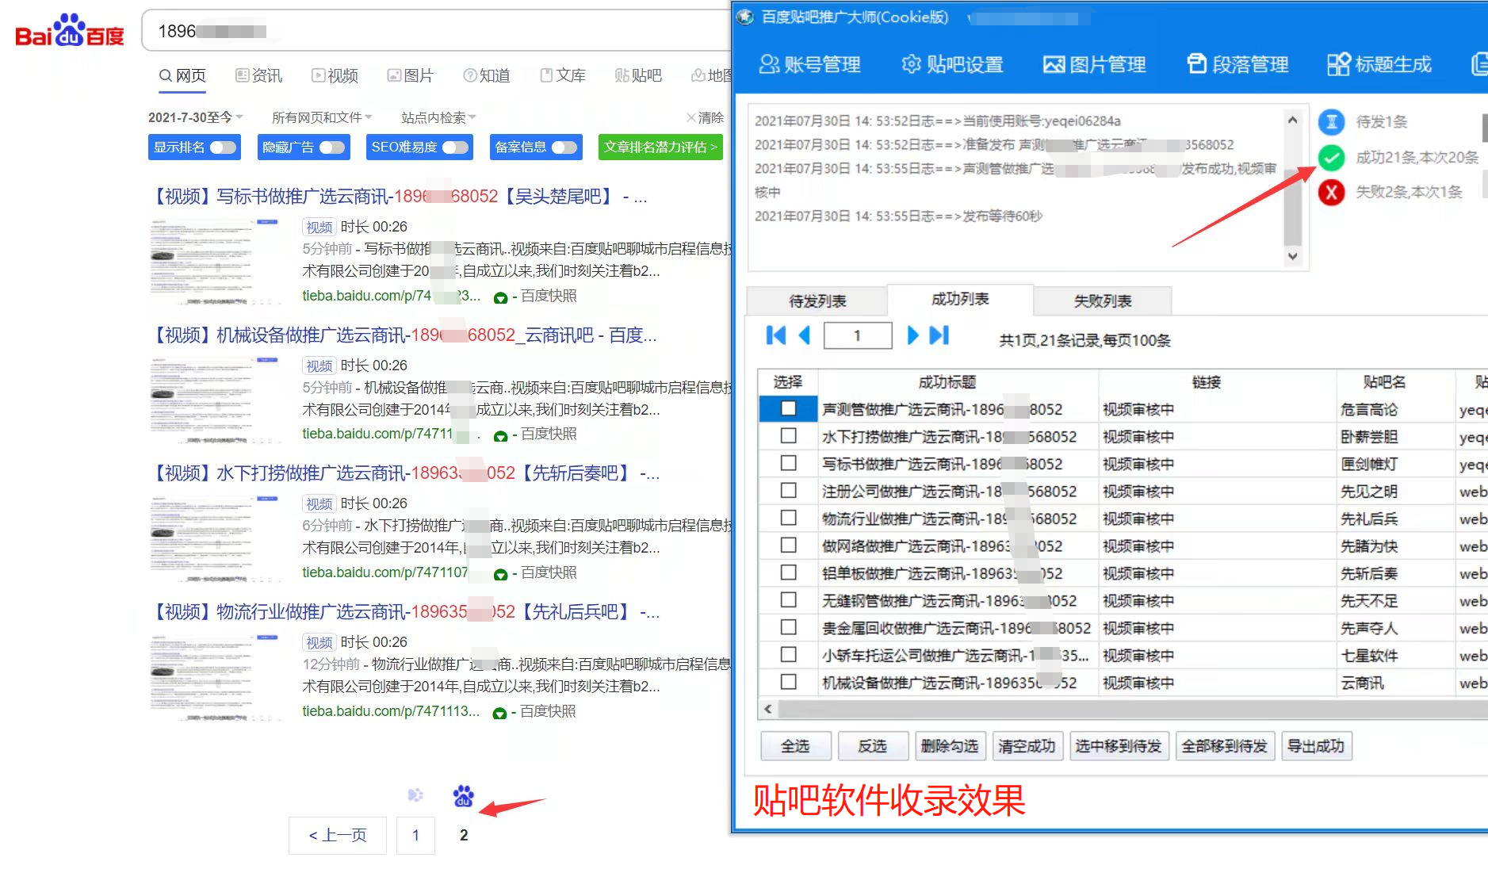Image resolution: width=1488 pixels, height=869 pixels.
Task: Click left arrow of table horizontal scrollbar
Action: coord(767,709)
